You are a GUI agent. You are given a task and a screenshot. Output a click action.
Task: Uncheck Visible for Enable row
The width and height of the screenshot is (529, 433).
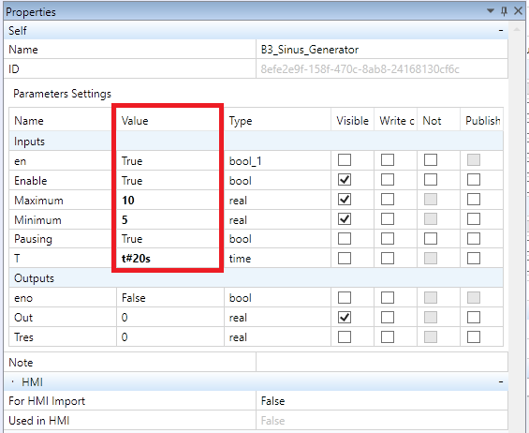[x=345, y=180]
